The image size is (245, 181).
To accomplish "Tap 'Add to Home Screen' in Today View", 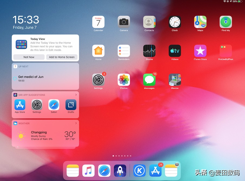I will [x=62, y=57].
